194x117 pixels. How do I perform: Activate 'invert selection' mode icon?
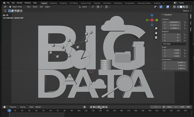18,11
